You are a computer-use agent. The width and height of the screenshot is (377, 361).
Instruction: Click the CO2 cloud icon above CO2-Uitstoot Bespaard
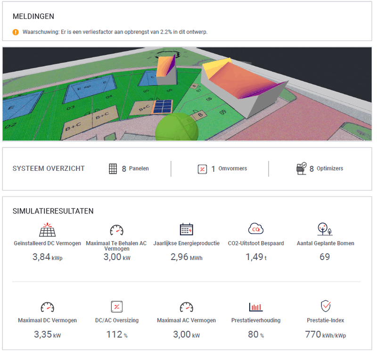tap(255, 228)
